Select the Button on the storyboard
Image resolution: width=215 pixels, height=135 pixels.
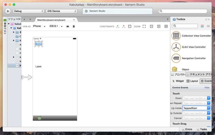tap(38, 44)
